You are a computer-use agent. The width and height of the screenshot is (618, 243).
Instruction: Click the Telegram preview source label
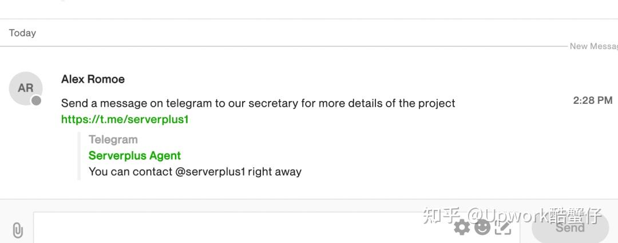[113, 140]
